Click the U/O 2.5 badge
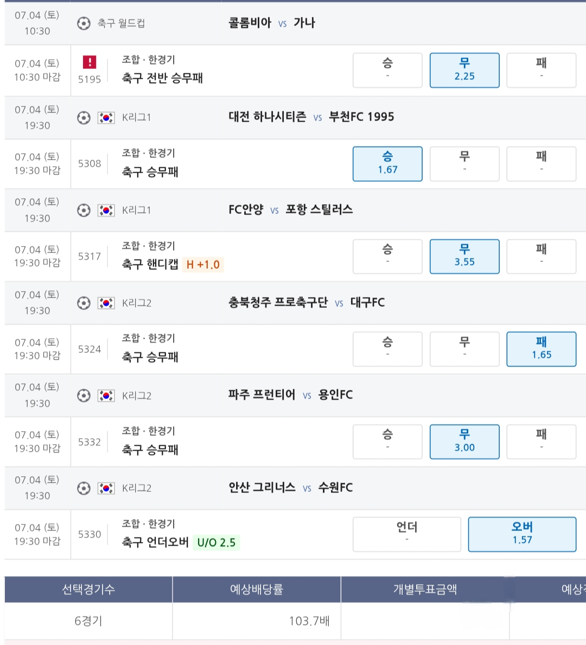 [216, 542]
